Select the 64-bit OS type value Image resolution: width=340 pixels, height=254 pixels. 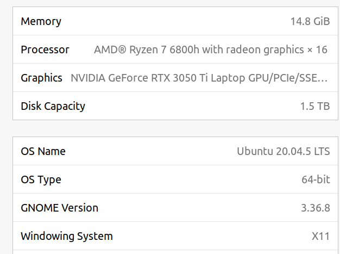tap(316, 180)
